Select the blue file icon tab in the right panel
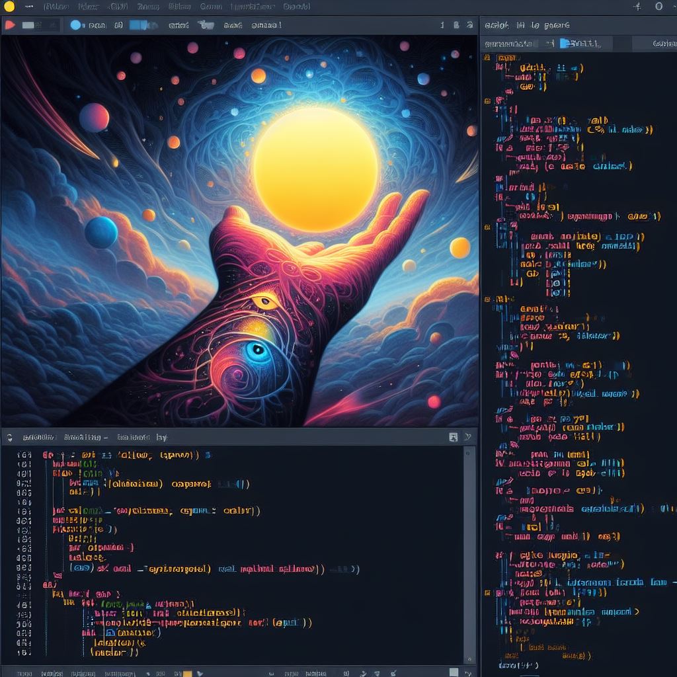677x677 pixels. [565, 43]
